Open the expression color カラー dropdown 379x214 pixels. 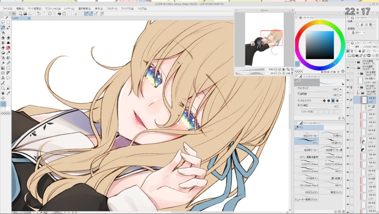coord(359,33)
